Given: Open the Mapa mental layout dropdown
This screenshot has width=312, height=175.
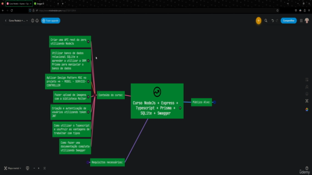Looking at the screenshot, I should [x=13, y=168].
